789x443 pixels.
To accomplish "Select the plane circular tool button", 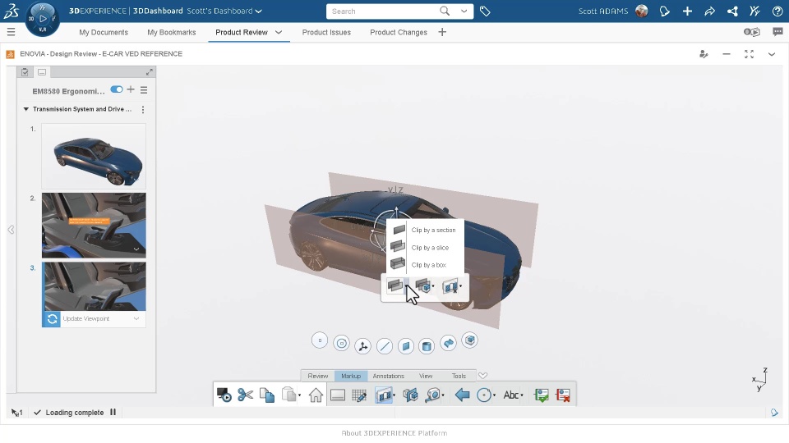I will coord(405,345).
